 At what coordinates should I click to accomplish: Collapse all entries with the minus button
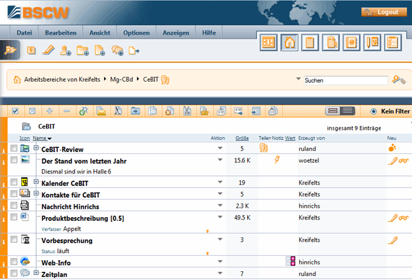point(67,111)
